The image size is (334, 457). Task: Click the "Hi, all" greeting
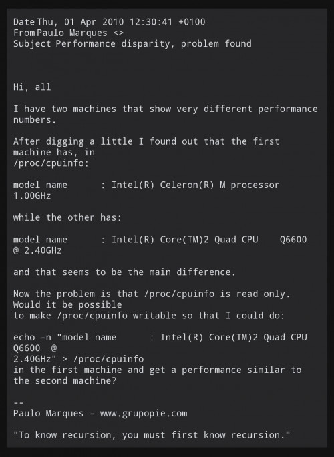pyautogui.click(x=32, y=87)
